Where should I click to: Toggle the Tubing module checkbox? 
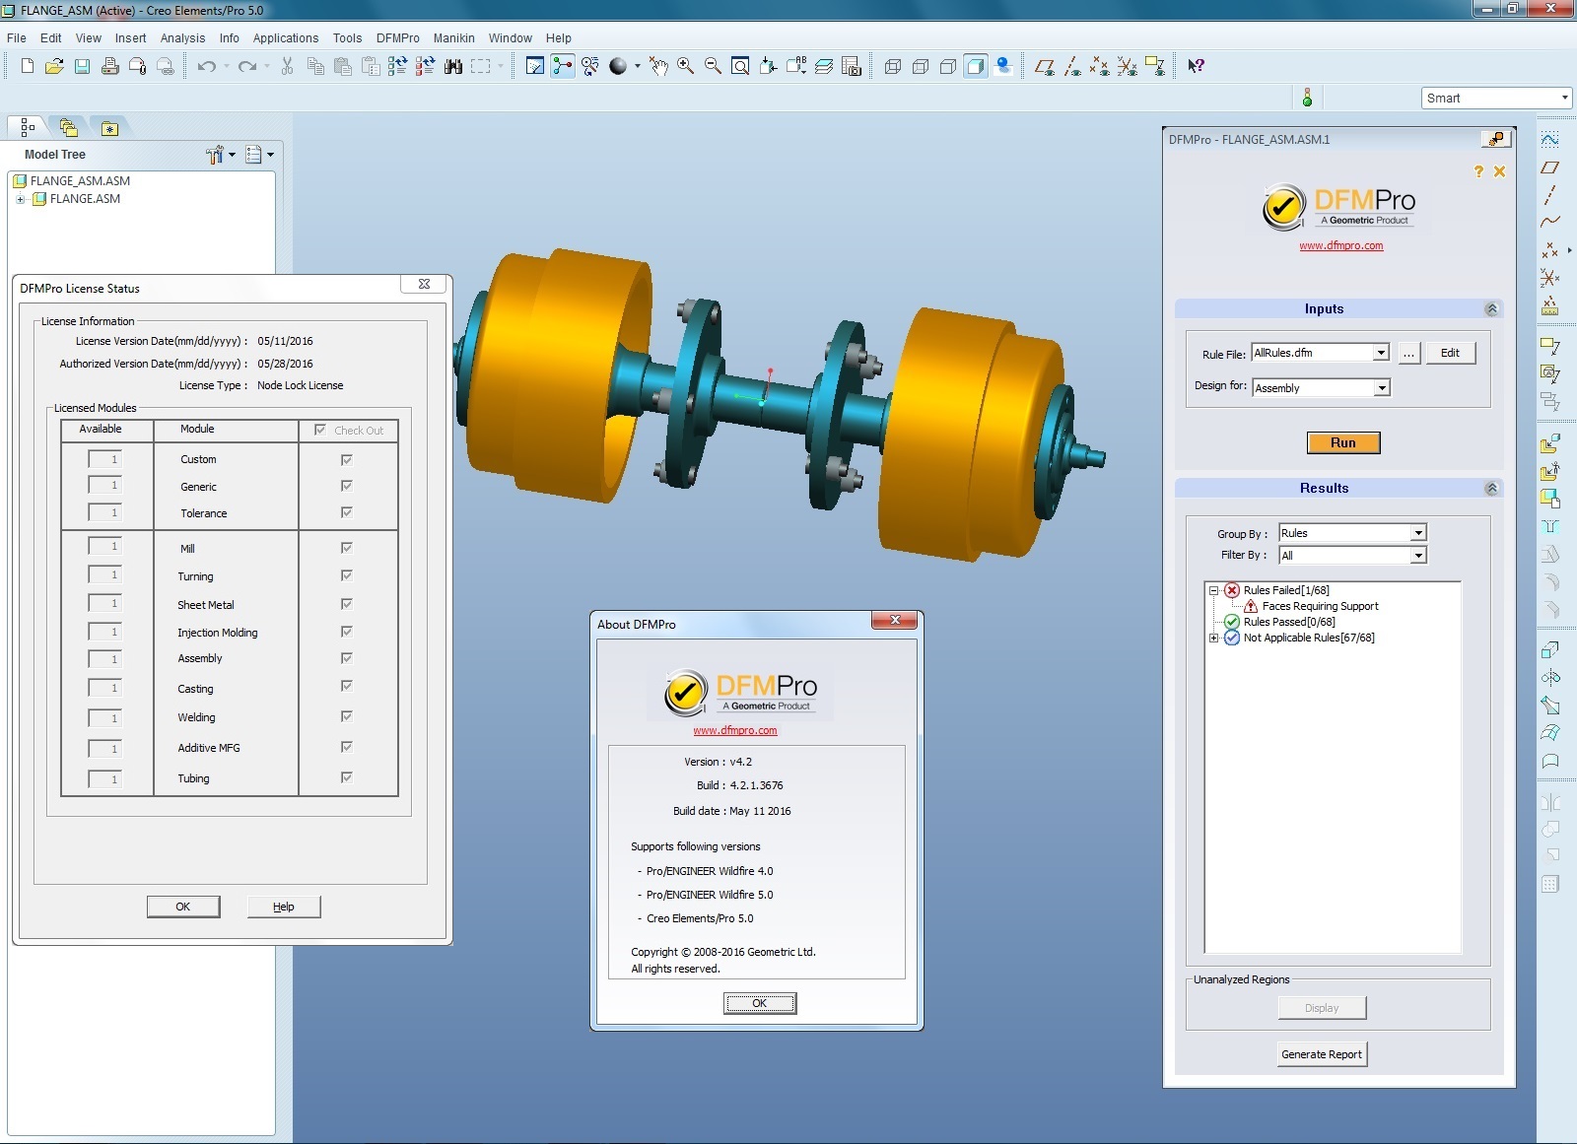346,777
